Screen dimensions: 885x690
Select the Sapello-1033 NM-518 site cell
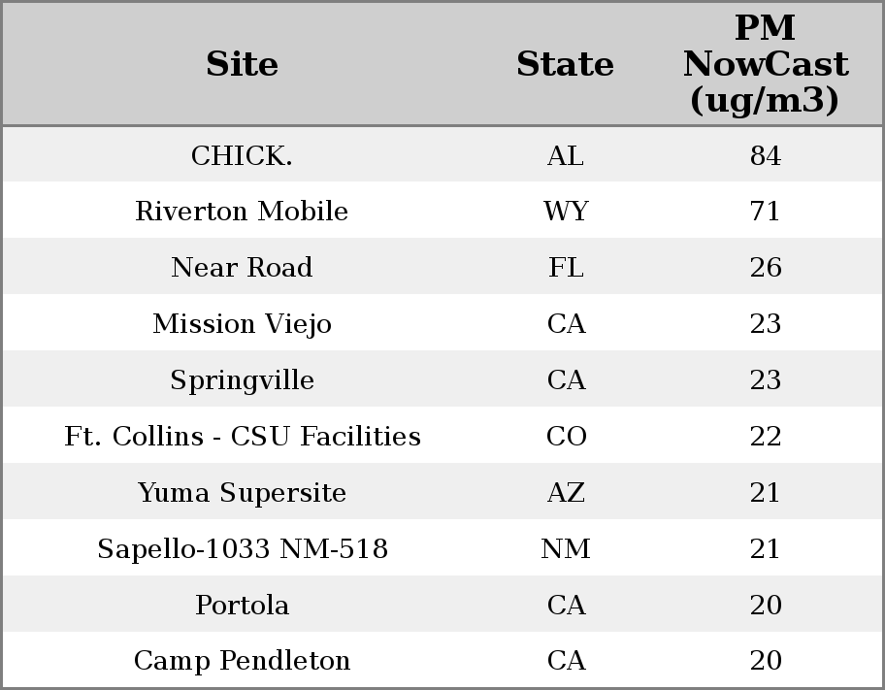(242, 549)
